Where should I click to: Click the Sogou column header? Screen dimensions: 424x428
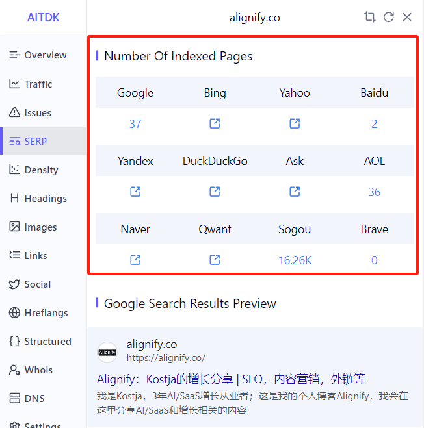click(295, 229)
